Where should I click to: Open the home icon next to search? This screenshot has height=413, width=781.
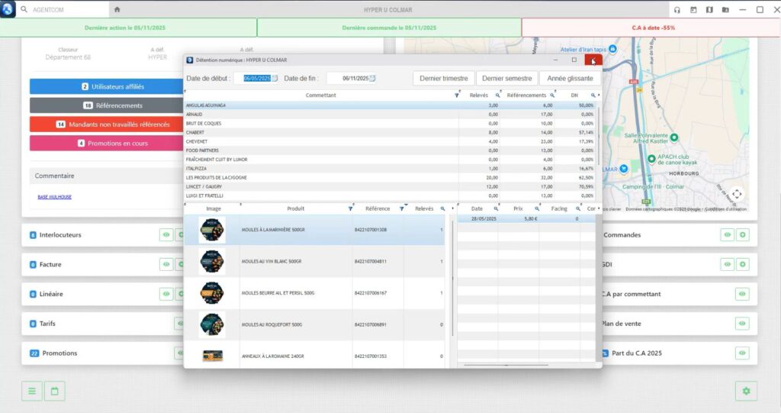click(117, 10)
